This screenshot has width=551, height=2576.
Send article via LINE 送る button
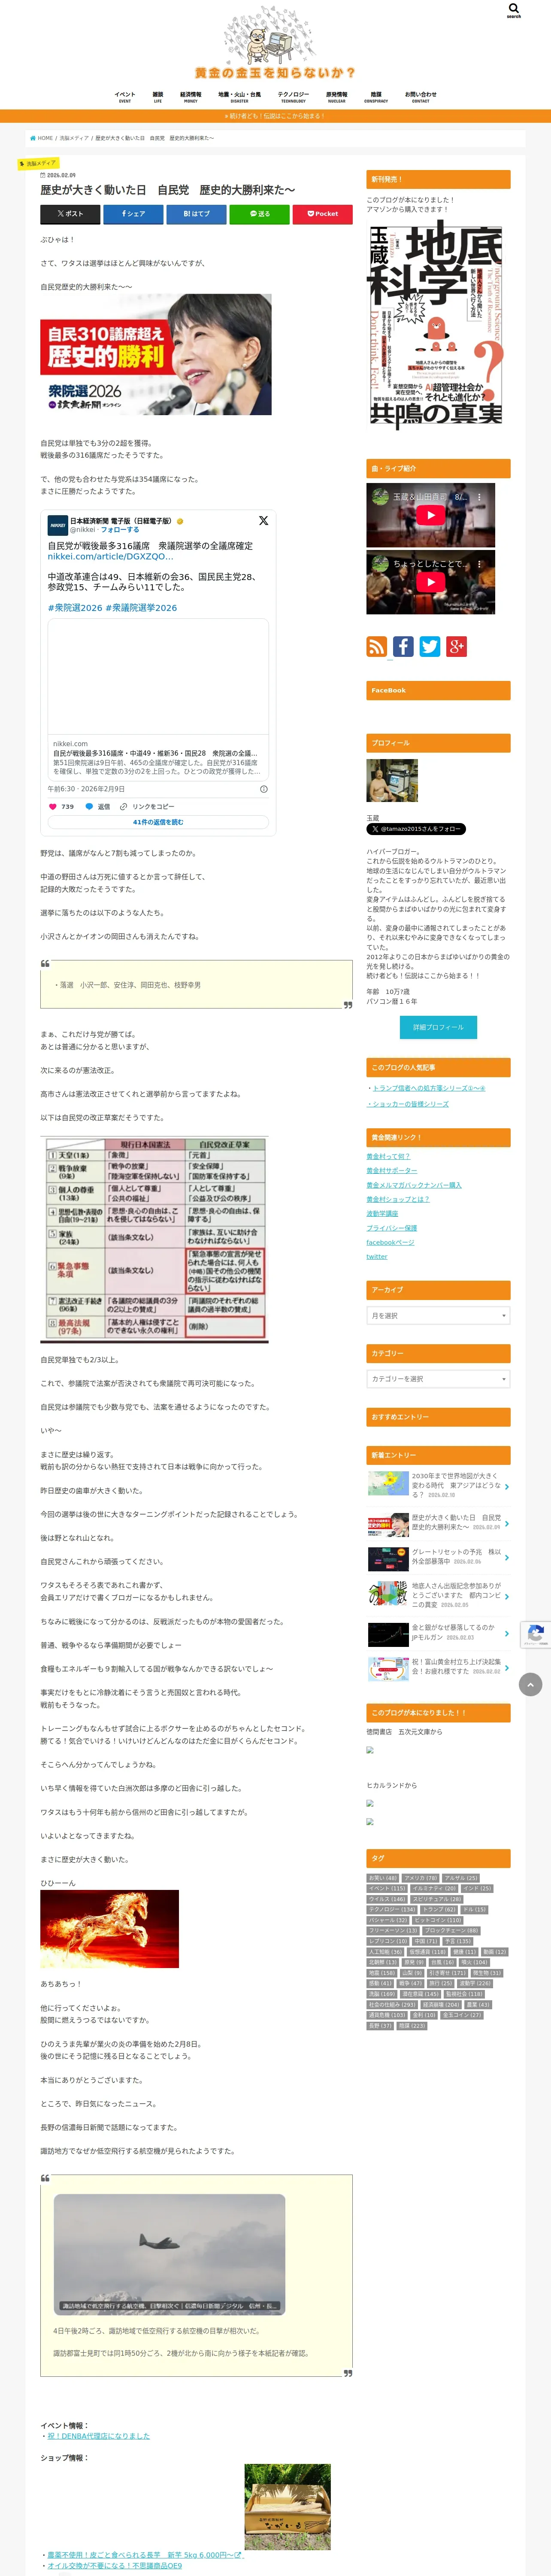pyautogui.click(x=259, y=213)
